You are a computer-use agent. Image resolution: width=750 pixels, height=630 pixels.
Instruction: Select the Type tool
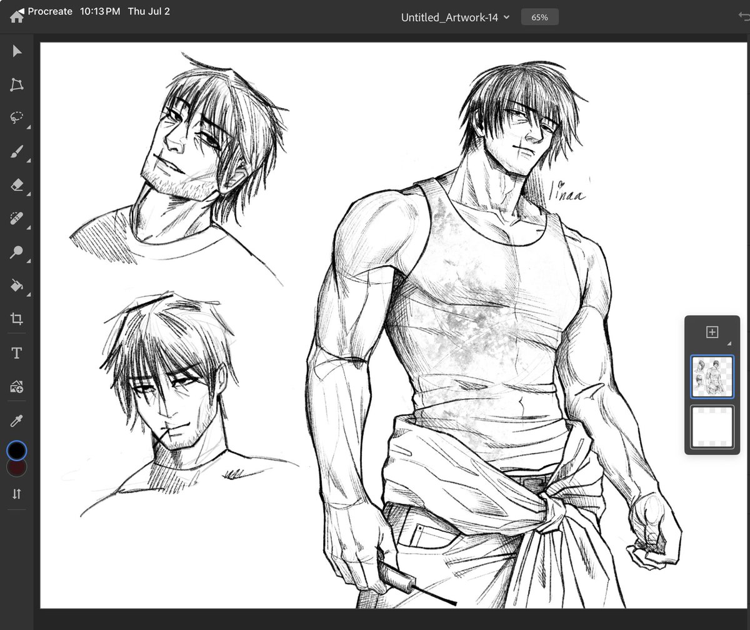coord(17,353)
